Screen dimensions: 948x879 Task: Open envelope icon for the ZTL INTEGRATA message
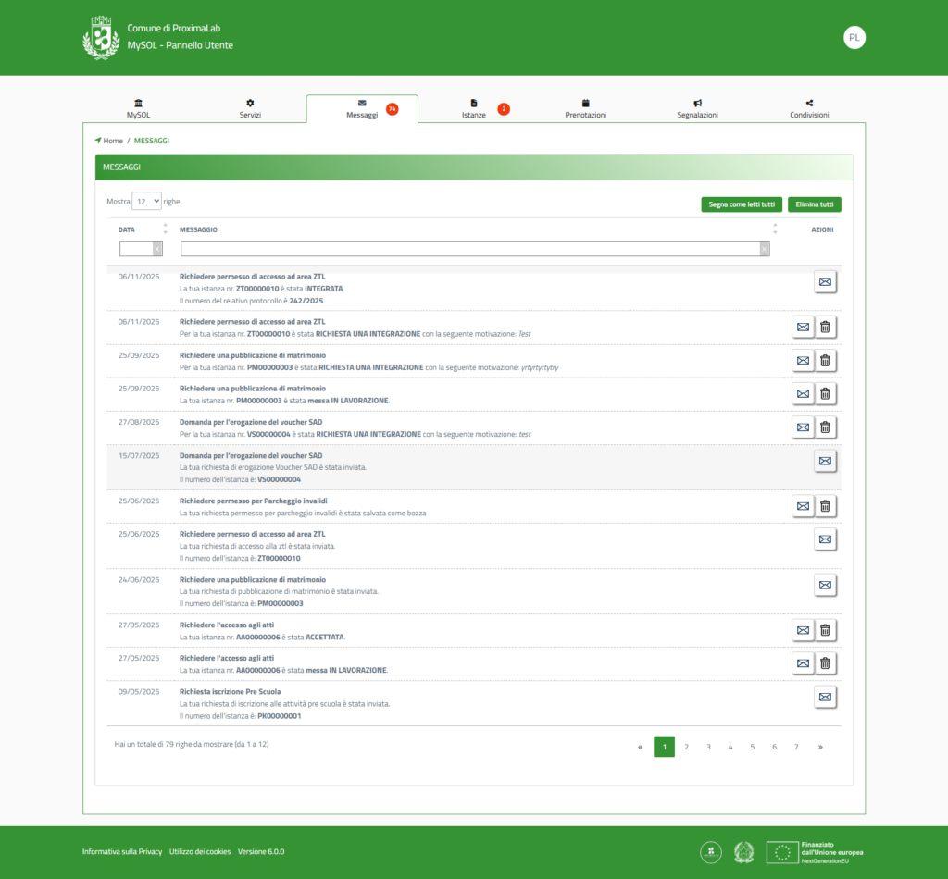825,281
